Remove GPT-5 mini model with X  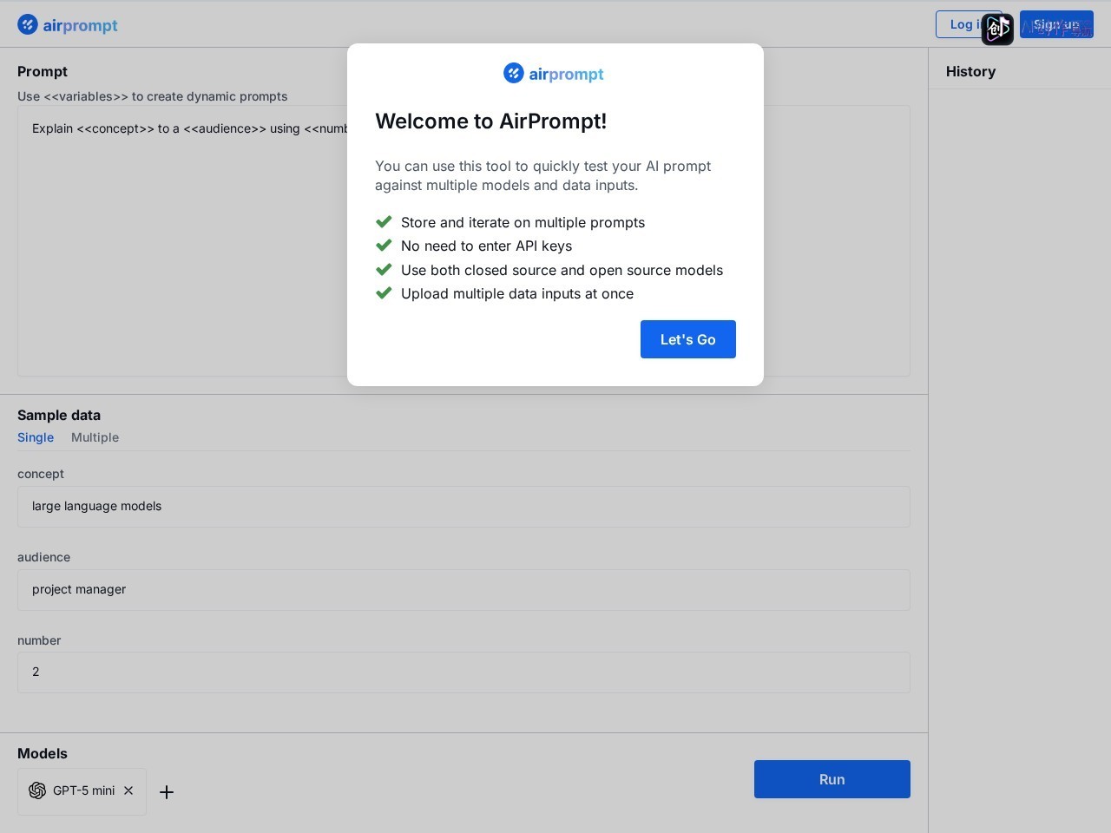pyautogui.click(x=128, y=790)
